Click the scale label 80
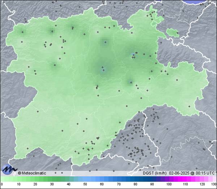This screenshot has width=217, height=189. [x=135, y=184]
